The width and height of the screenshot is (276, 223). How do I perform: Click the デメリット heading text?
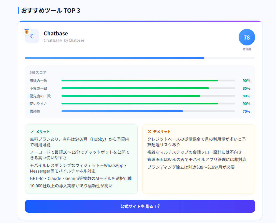coord(162,132)
